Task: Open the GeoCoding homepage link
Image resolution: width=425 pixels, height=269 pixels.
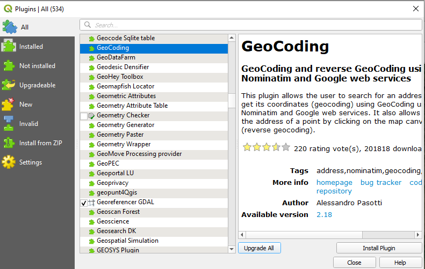Action: [334, 183]
